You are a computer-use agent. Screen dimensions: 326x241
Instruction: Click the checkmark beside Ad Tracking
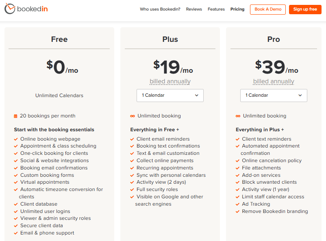click(238, 204)
